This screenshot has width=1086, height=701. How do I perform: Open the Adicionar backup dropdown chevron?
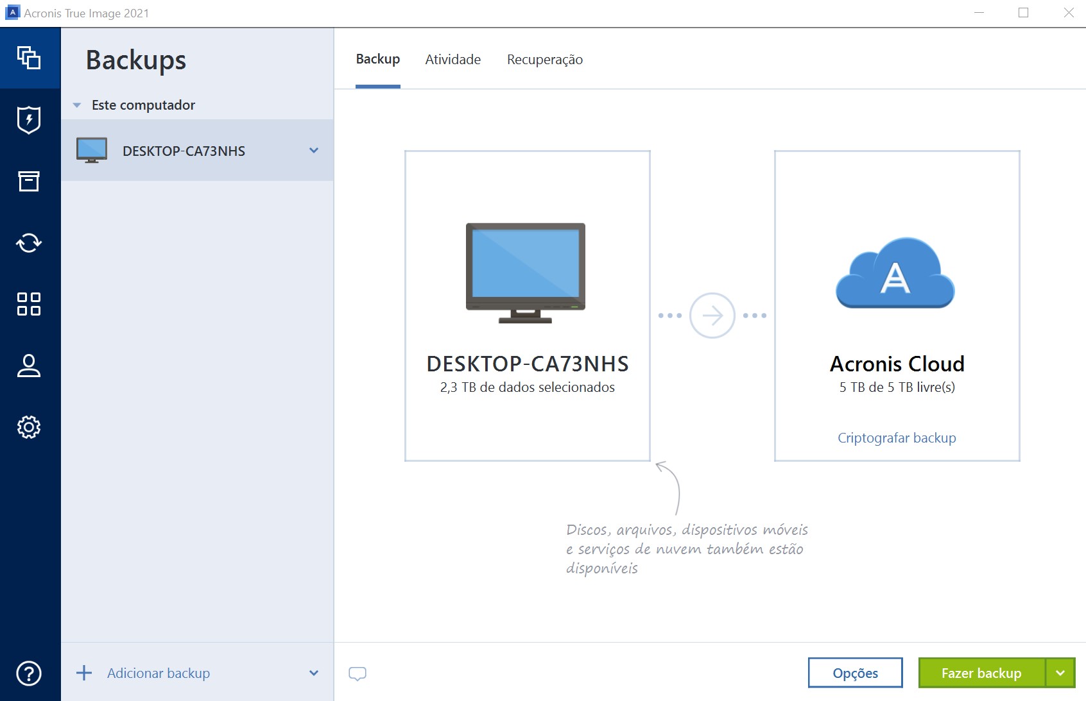pos(314,673)
